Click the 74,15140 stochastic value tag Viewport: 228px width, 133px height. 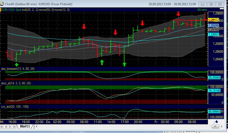point(214,91)
